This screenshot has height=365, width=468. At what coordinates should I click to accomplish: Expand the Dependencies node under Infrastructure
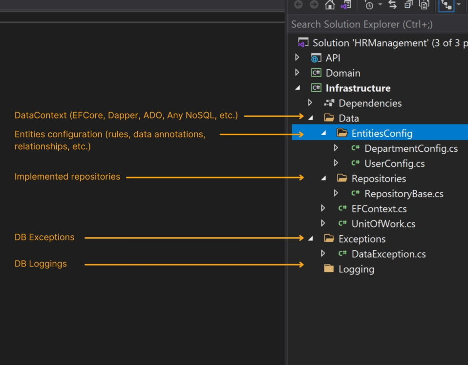click(x=310, y=103)
